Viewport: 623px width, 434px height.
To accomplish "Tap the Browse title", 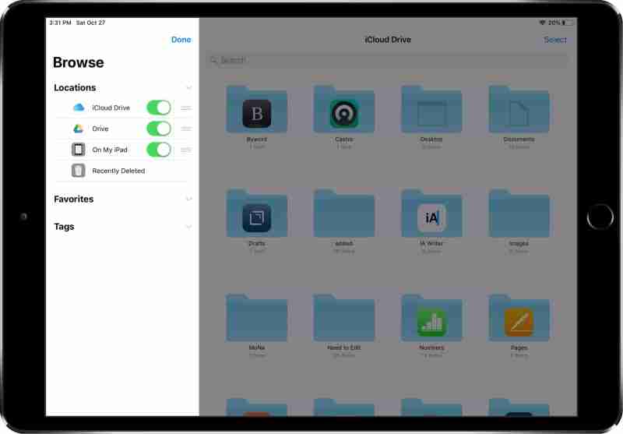I will click(79, 62).
